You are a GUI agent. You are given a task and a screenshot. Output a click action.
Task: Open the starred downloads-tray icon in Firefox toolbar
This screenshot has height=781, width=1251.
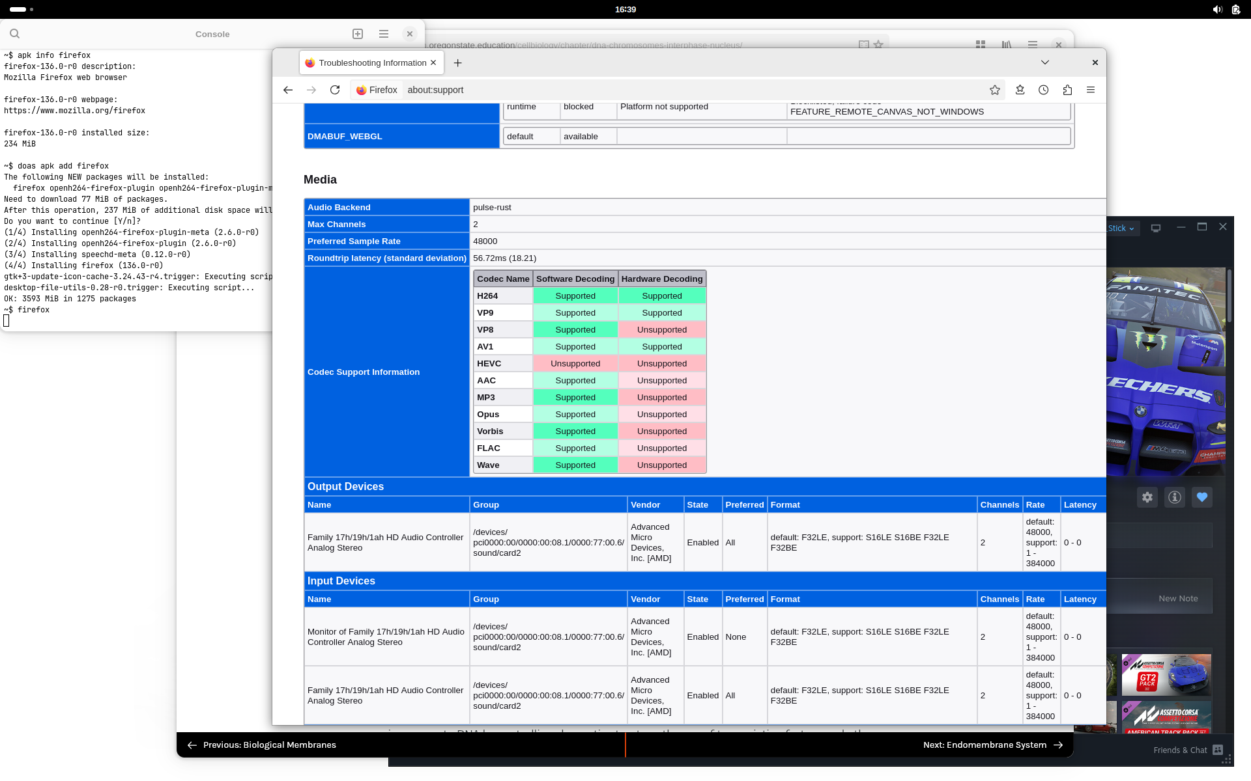tap(1020, 90)
